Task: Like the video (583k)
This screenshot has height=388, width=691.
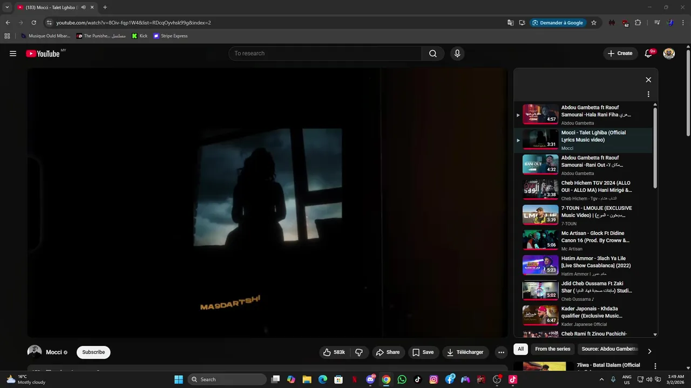Action: [x=334, y=352]
